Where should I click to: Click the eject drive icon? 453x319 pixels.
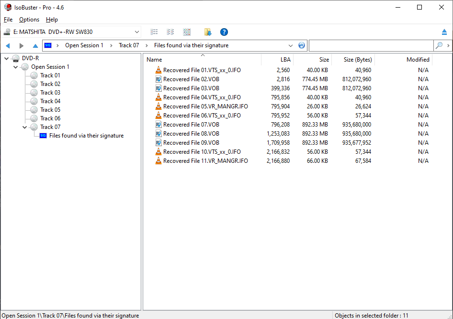click(444, 32)
